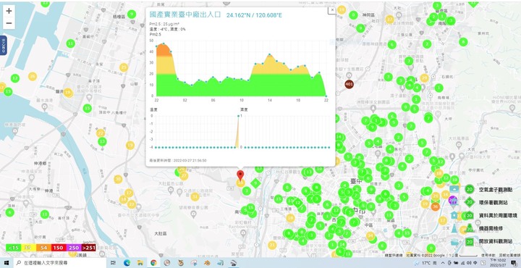Viewport: 521px width, 268px height.
Task: Click the popup title 國產實業臺中廠出入口
Action: [x=185, y=15]
